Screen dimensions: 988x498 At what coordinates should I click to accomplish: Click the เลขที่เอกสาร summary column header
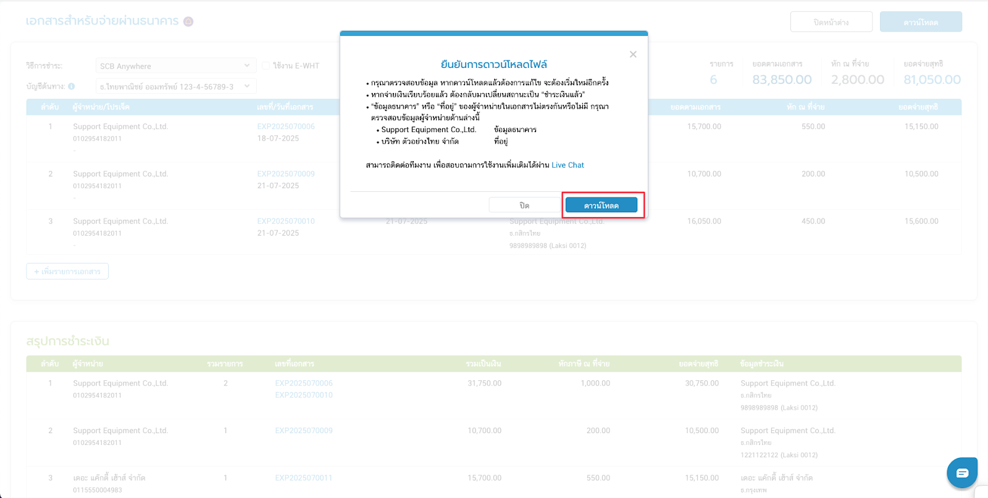pos(295,364)
